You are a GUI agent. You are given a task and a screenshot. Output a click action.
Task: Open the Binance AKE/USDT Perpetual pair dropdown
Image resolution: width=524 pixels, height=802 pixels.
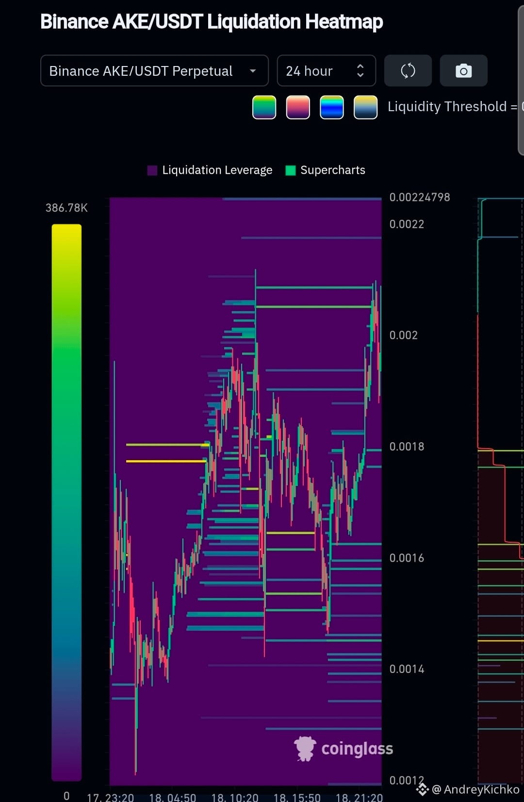154,71
